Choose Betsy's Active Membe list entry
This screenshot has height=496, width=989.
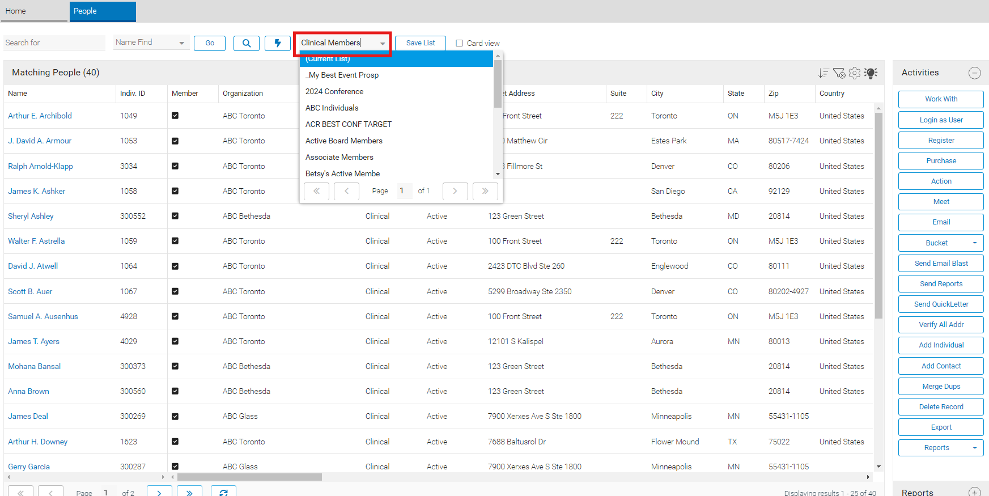tap(396, 173)
